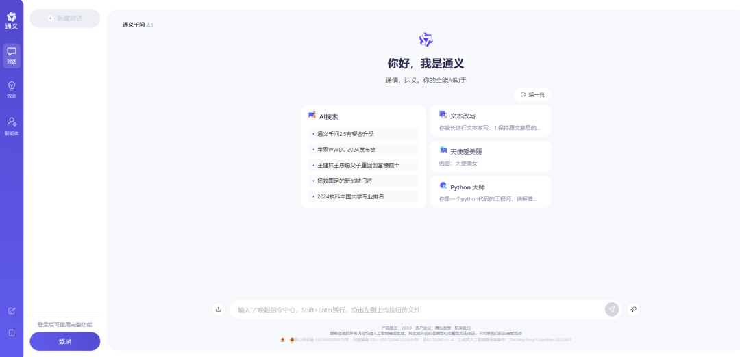Click the upload file icon beside input
This screenshot has height=357, width=740.
(x=218, y=309)
